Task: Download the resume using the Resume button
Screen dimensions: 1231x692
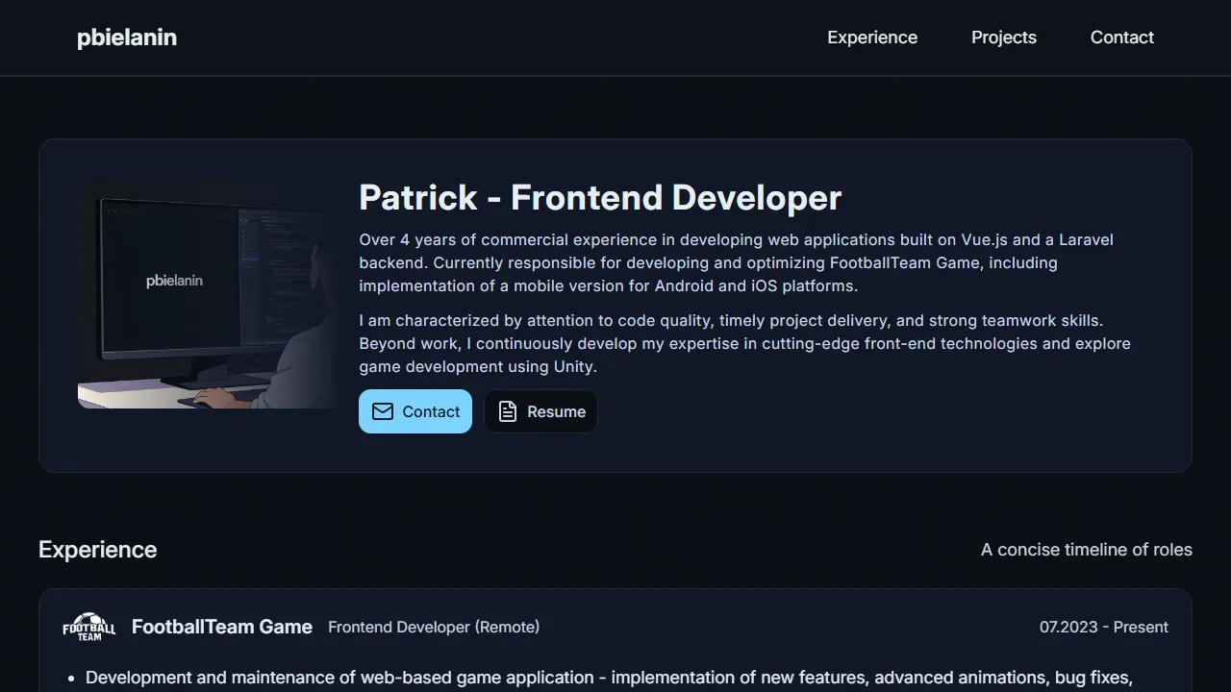Action: click(540, 411)
